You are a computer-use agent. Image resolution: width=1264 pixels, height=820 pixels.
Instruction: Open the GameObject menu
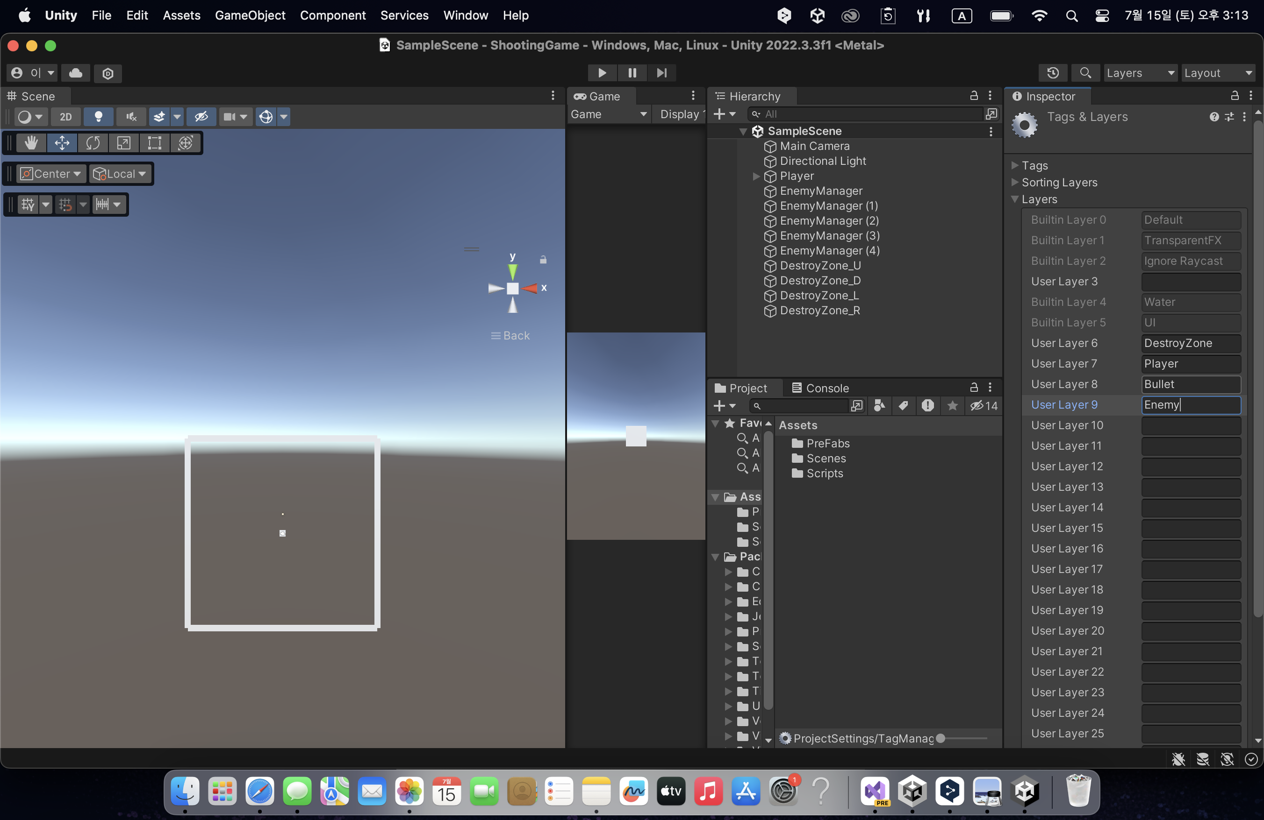(250, 15)
